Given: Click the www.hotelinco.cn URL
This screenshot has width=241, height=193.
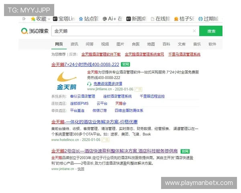Looking at the screenshot, I should pyautogui.click(x=65, y=140).
